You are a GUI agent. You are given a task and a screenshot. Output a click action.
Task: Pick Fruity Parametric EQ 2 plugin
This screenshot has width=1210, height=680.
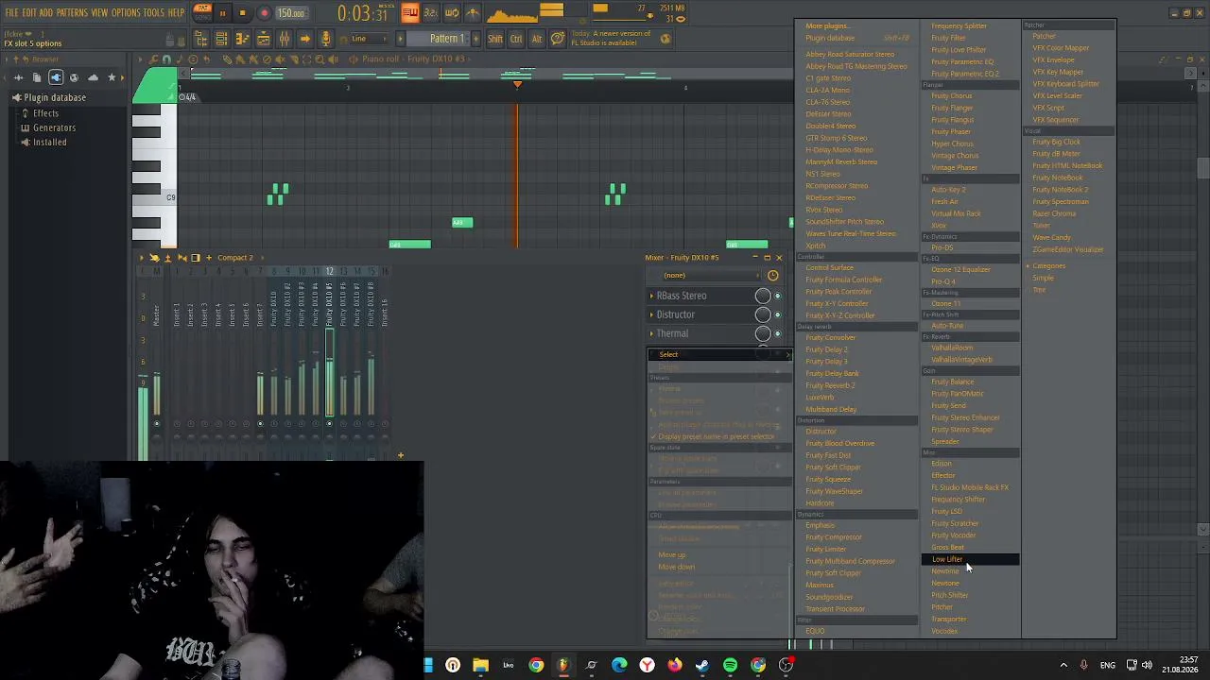[x=965, y=74]
